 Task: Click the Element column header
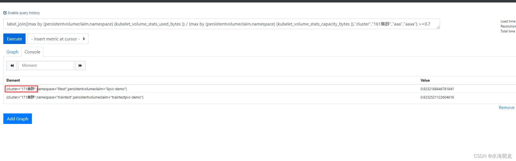(x=13, y=80)
